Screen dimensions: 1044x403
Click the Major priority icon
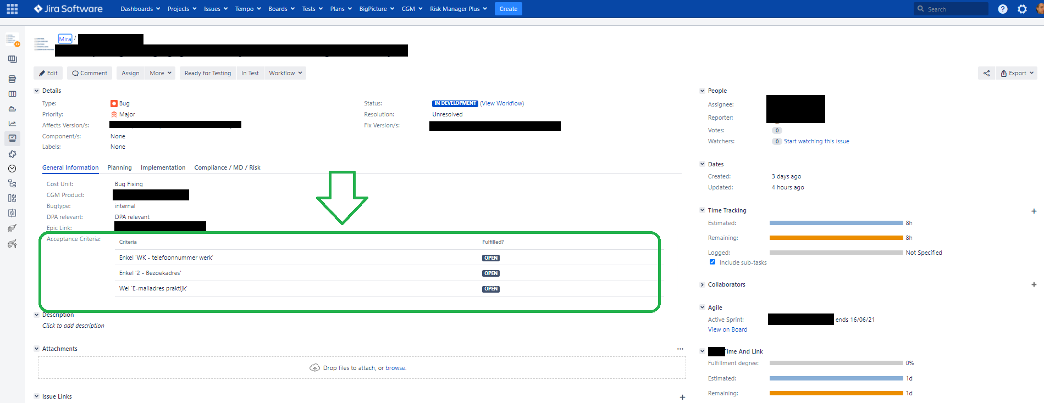pos(114,114)
